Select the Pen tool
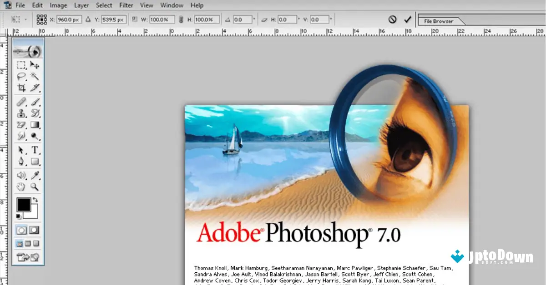546x285 pixels. tap(21, 161)
